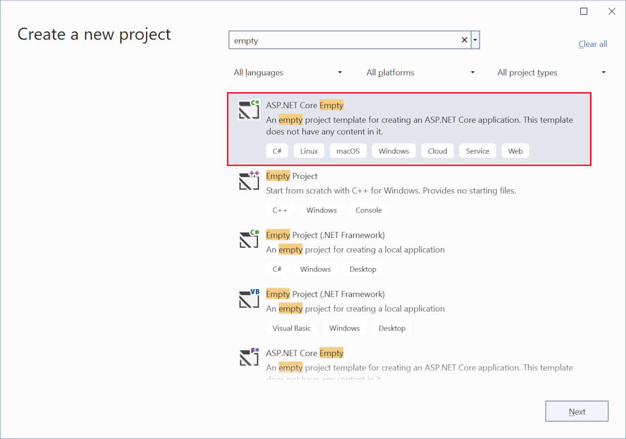Click the Visual Basic Empty Project icon
Screen dimensions: 626x439
[x=249, y=300]
